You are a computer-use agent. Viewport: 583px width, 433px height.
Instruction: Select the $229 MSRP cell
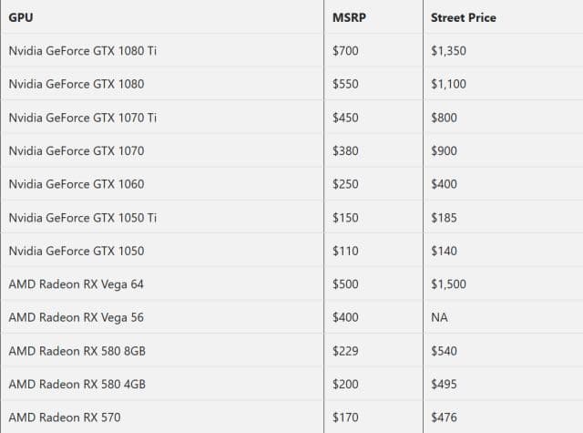click(x=344, y=351)
